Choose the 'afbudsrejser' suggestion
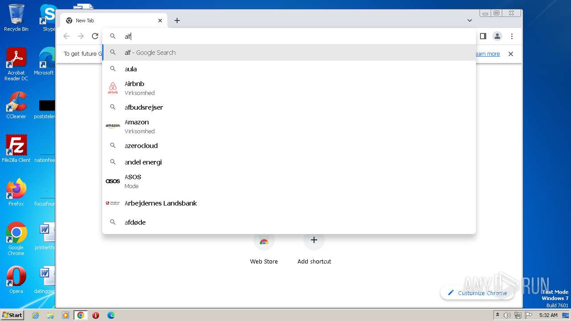Viewport: 571px width, 321px height. pos(289,107)
